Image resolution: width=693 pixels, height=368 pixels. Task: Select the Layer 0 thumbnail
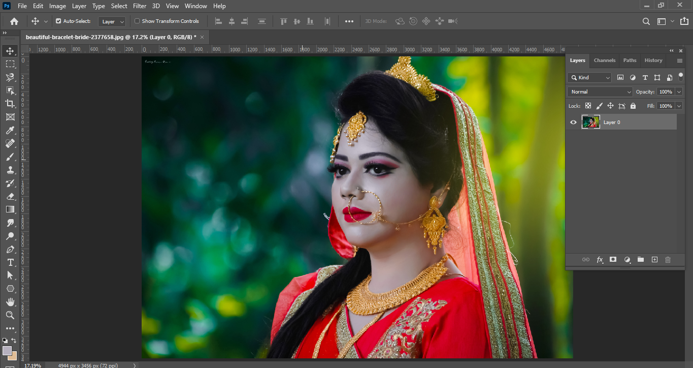[590, 122]
